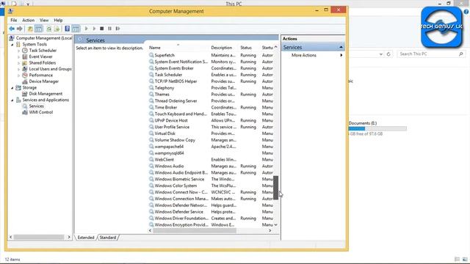
Task: Expand the Local Users and Groups node
Action: (18, 69)
